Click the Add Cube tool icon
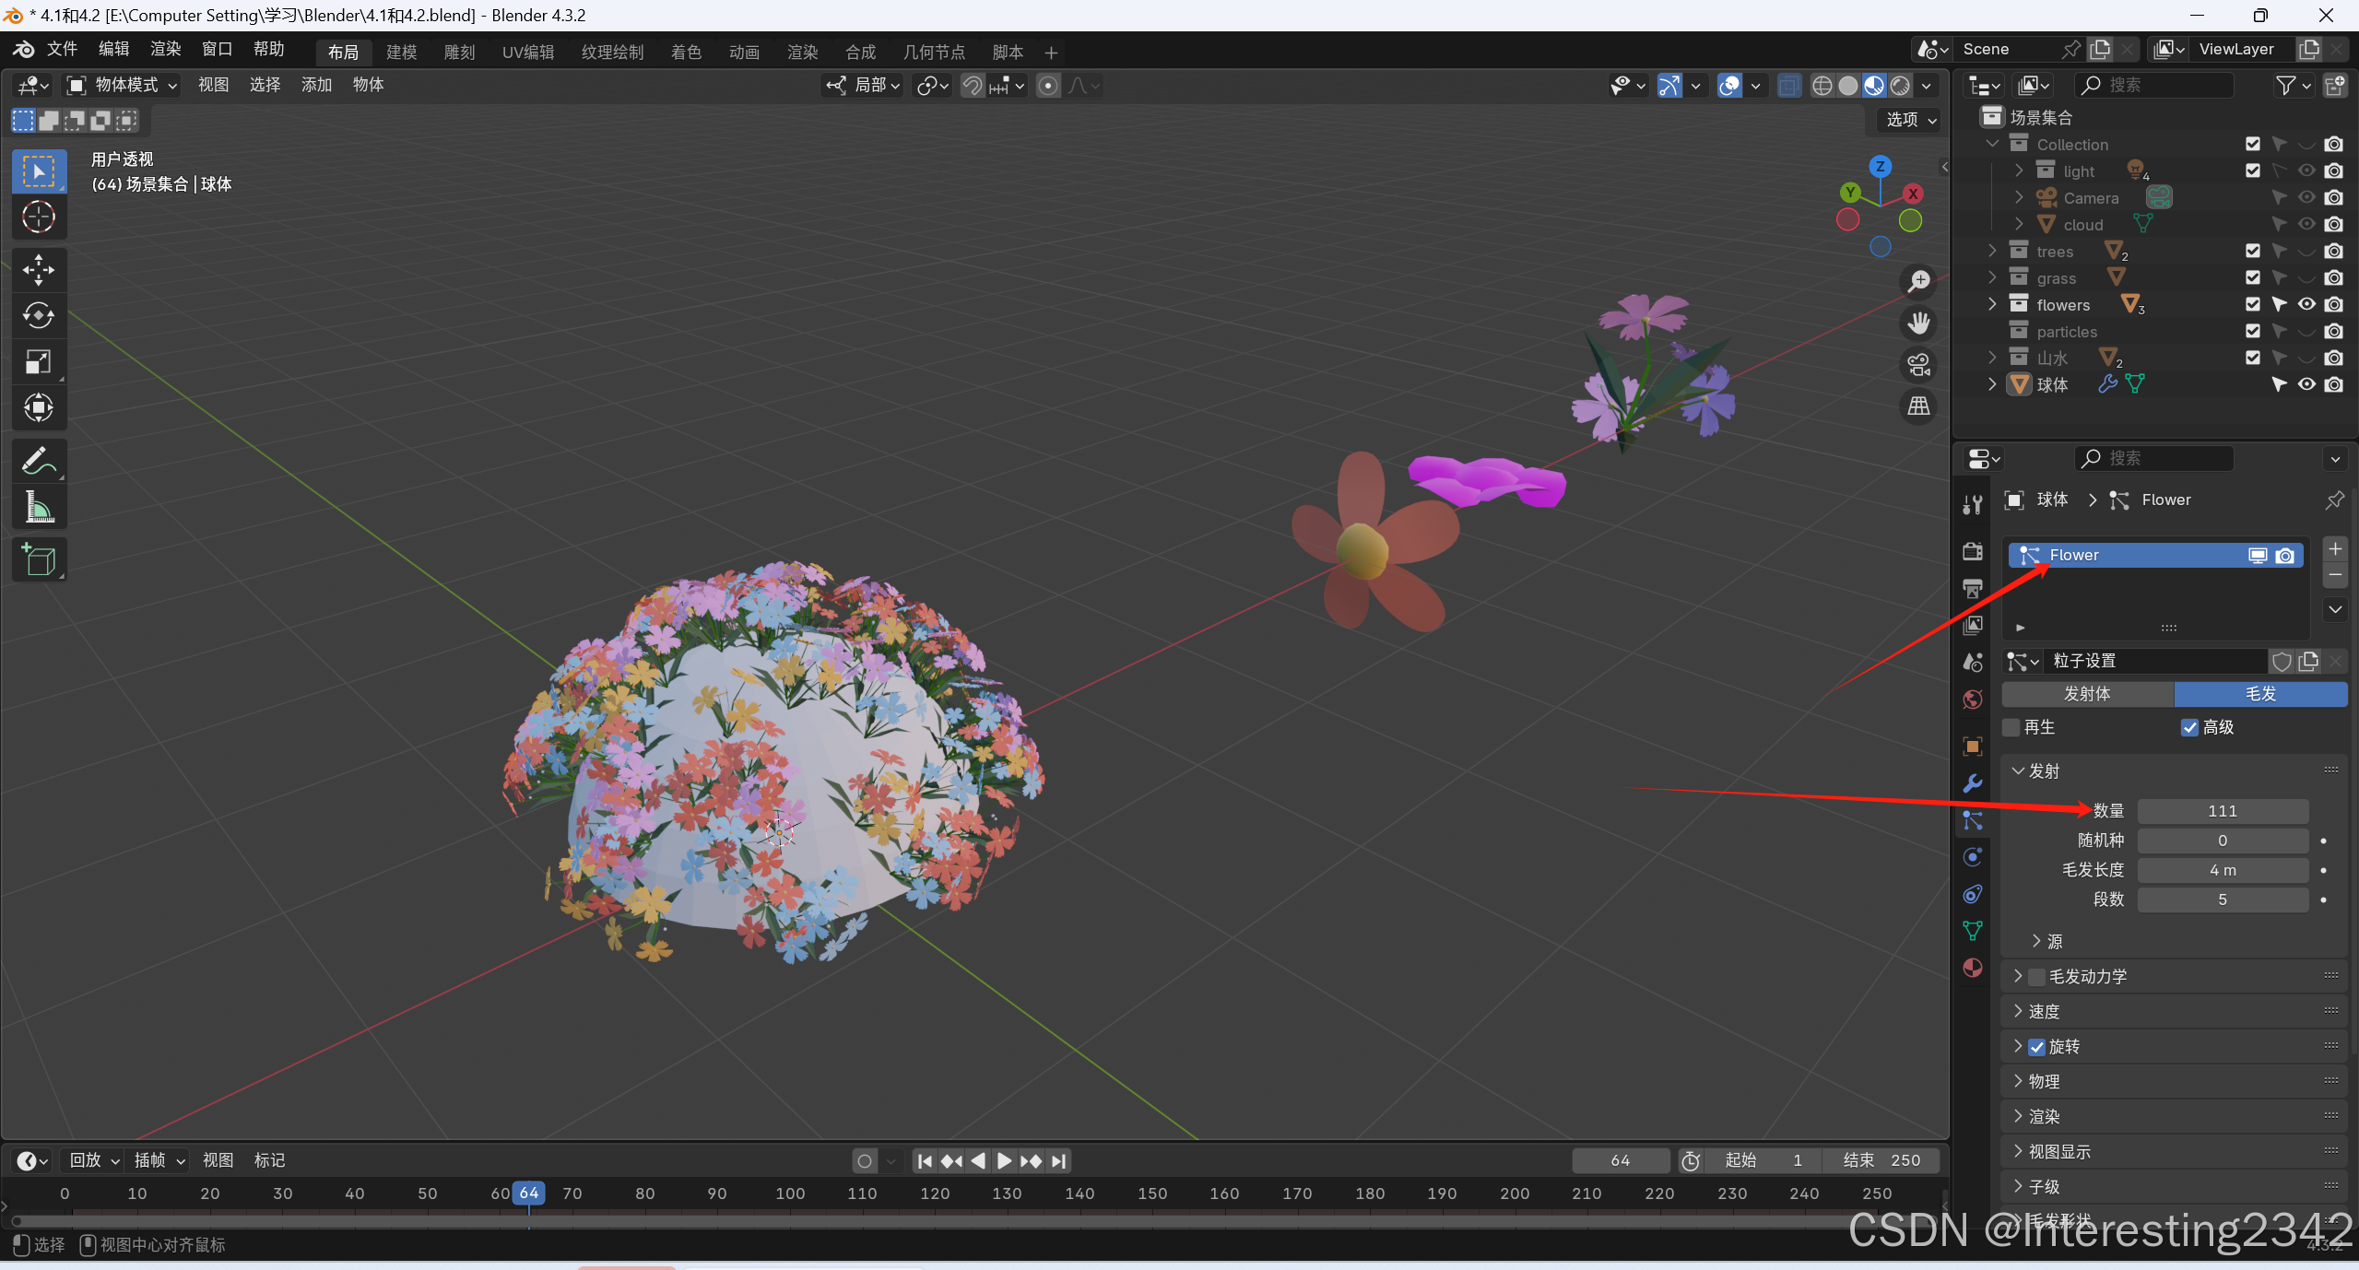2359x1270 pixels. [x=39, y=559]
